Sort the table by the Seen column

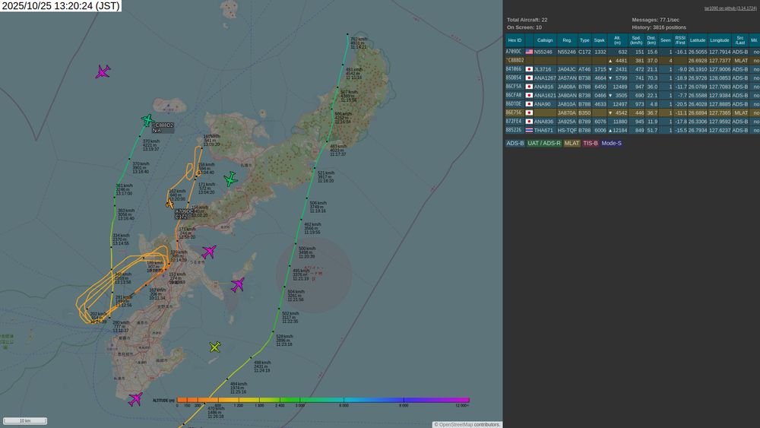tap(666, 40)
